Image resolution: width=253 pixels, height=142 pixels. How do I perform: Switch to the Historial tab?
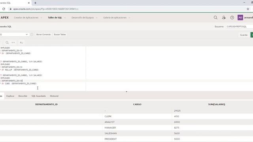click(54, 96)
